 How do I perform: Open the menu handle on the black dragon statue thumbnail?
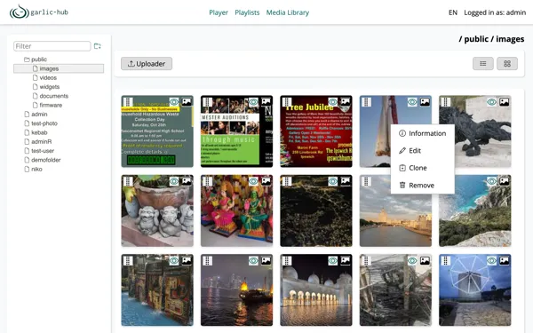pyautogui.click(x=446, y=102)
